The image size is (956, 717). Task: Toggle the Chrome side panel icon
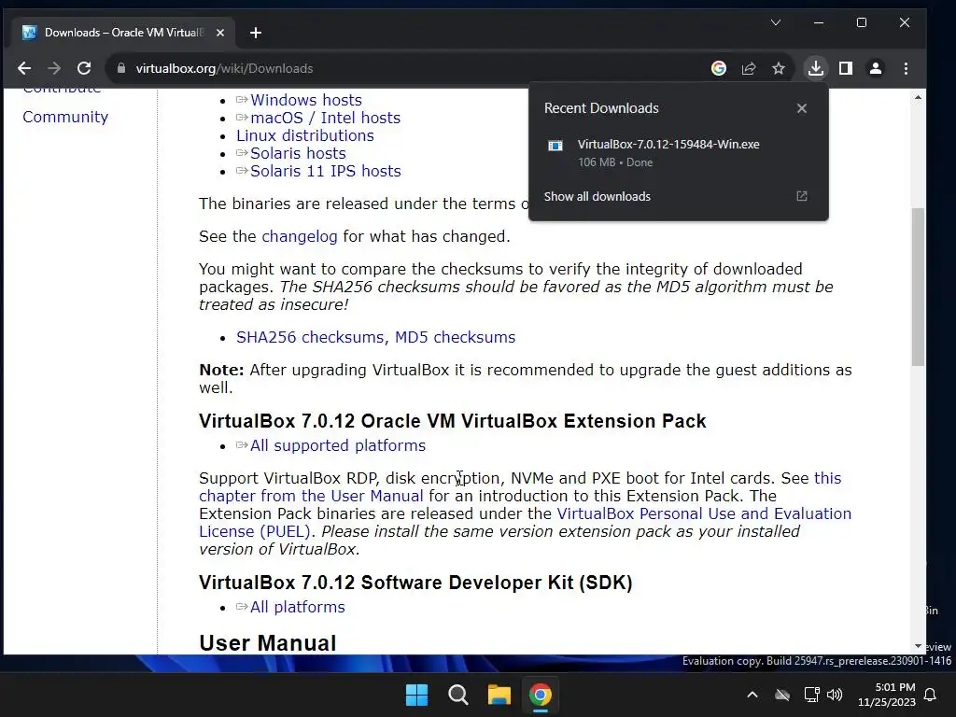[846, 68]
